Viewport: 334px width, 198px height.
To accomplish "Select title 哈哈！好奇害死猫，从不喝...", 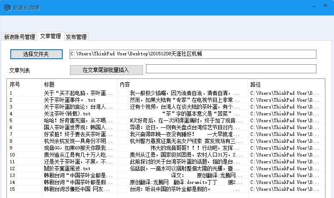I will 78,120.
